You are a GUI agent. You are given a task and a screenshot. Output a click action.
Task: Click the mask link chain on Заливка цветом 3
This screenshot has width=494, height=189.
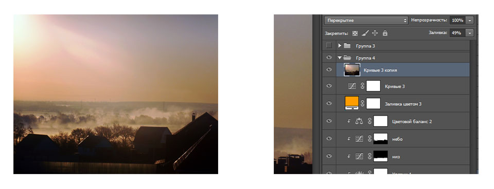(x=362, y=103)
